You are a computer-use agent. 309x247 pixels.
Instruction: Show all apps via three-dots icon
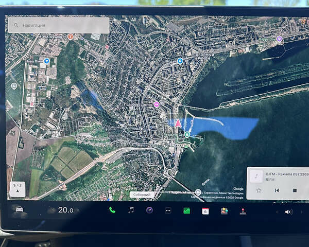pyautogui.click(x=168, y=210)
